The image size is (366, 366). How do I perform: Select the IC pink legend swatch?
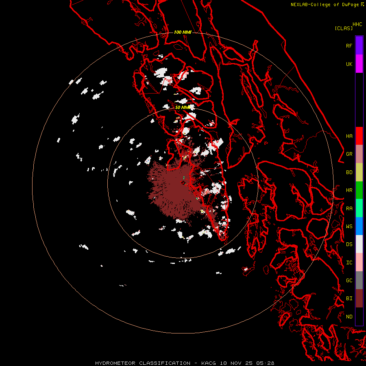(x=359, y=262)
